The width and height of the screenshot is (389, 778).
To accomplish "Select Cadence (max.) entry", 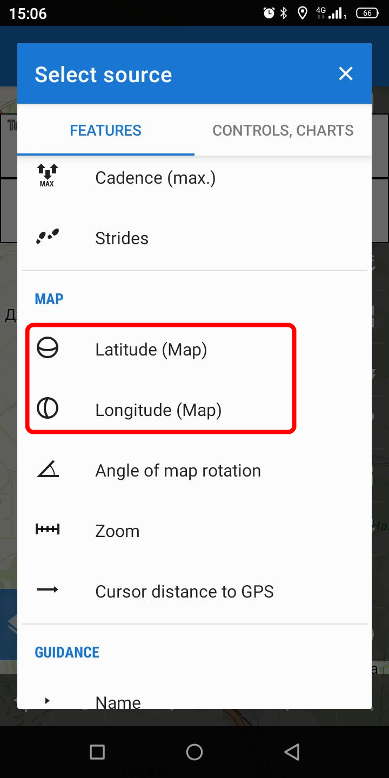I will click(x=155, y=178).
